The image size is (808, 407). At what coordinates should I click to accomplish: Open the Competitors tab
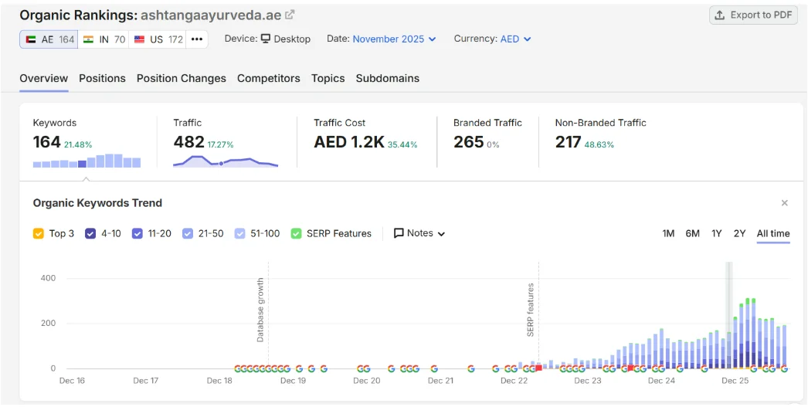269,78
